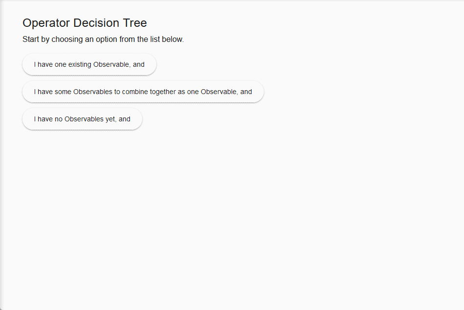Choose the option about combining some Observables

143,92
